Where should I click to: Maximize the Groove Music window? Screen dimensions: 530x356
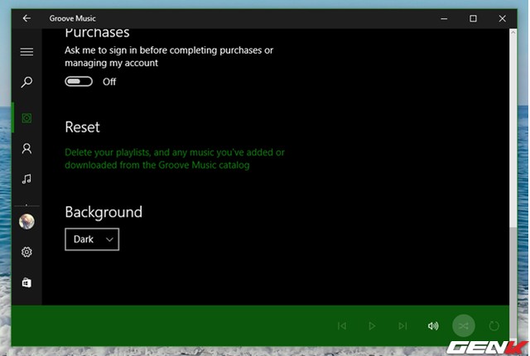click(x=473, y=18)
